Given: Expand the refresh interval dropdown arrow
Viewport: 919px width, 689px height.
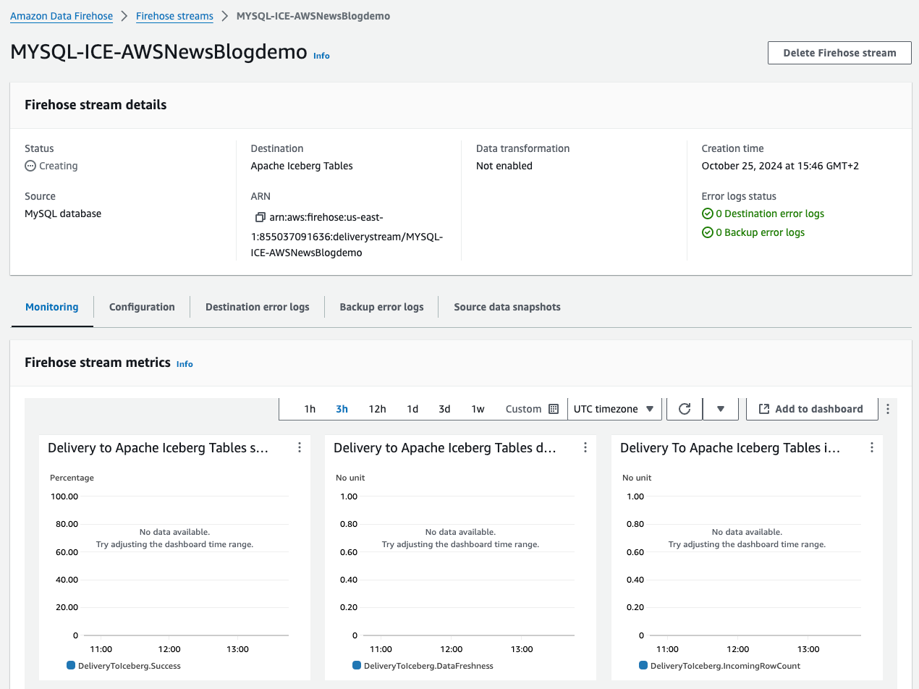Looking at the screenshot, I should (x=720, y=409).
